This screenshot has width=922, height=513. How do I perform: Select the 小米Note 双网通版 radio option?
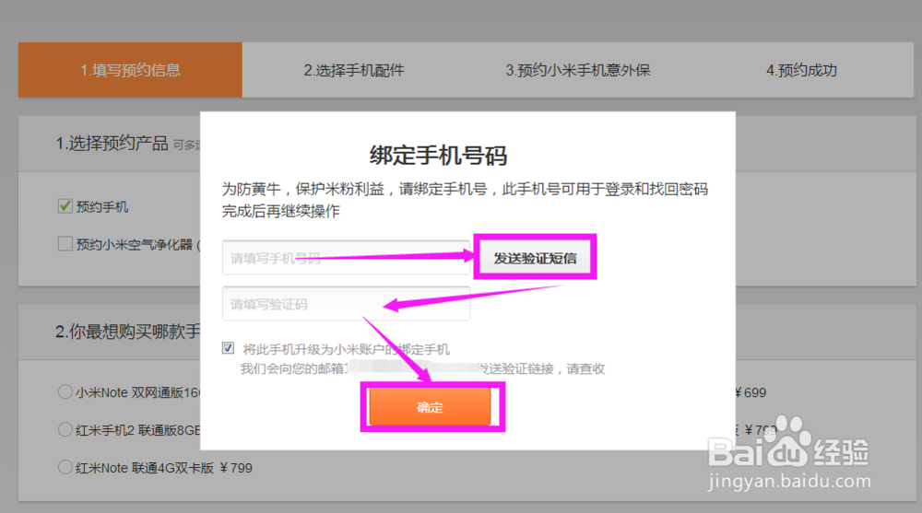(65, 392)
